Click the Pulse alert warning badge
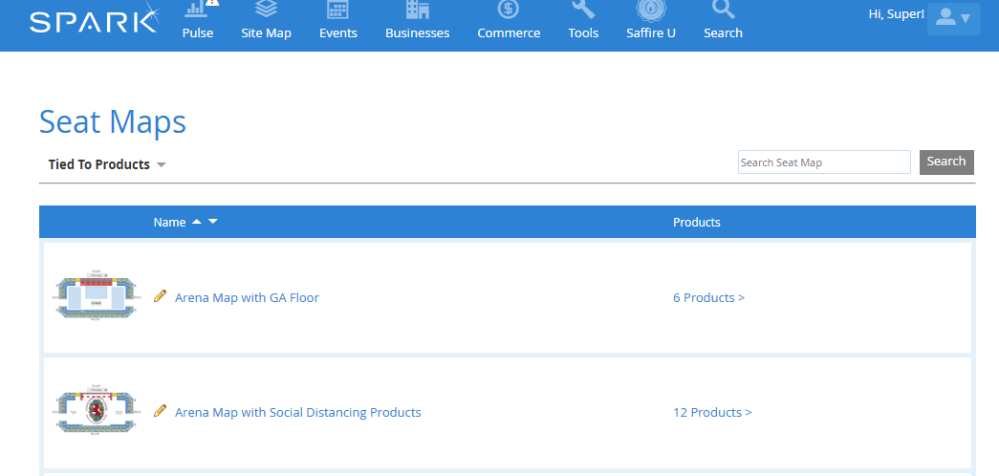This screenshot has width=999, height=476. pyautogui.click(x=213, y=3)
